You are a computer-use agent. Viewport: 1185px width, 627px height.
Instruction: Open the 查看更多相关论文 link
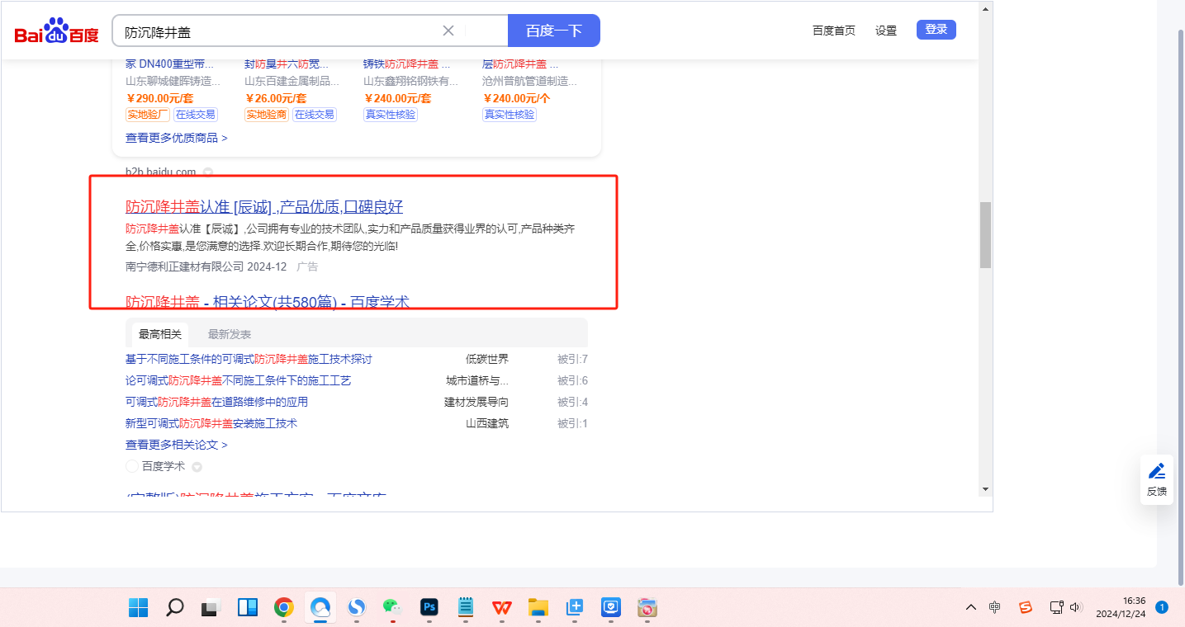(176, 445)
